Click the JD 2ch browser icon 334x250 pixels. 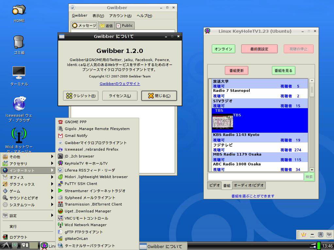click(x=60, y=156)
